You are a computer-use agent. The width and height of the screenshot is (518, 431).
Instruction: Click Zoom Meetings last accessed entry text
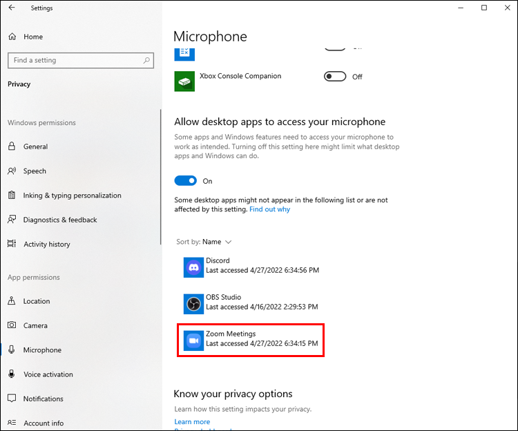(x=262, y=343)
